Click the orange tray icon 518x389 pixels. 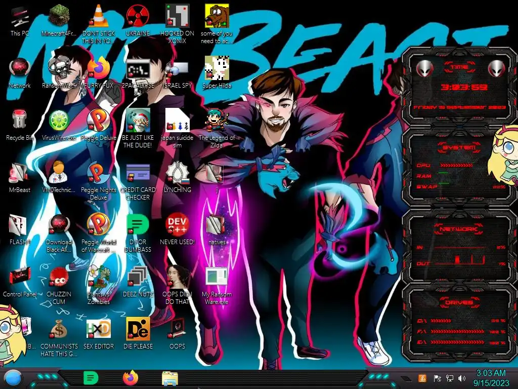(422, 378)
